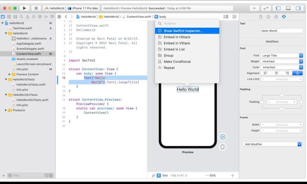
Task: Add an editor on the right
Action: pyautogui.click(x=234, y=17)
